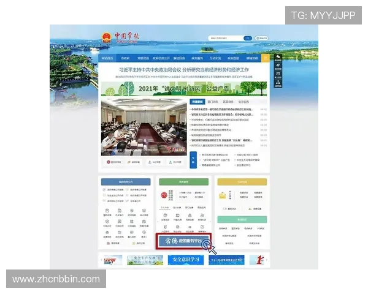
Task: Switch to the 区县动态 news tab
Action: click(x=228, y=102)
